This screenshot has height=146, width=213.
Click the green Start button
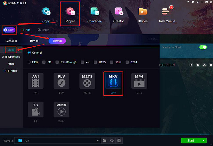tap(190, 141)
